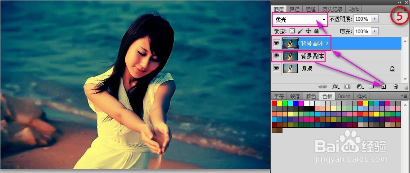Viewport: 410px width, 173px height.
Task: Hide the 背景 副本 2 layer eye
Action: point(276,43)
